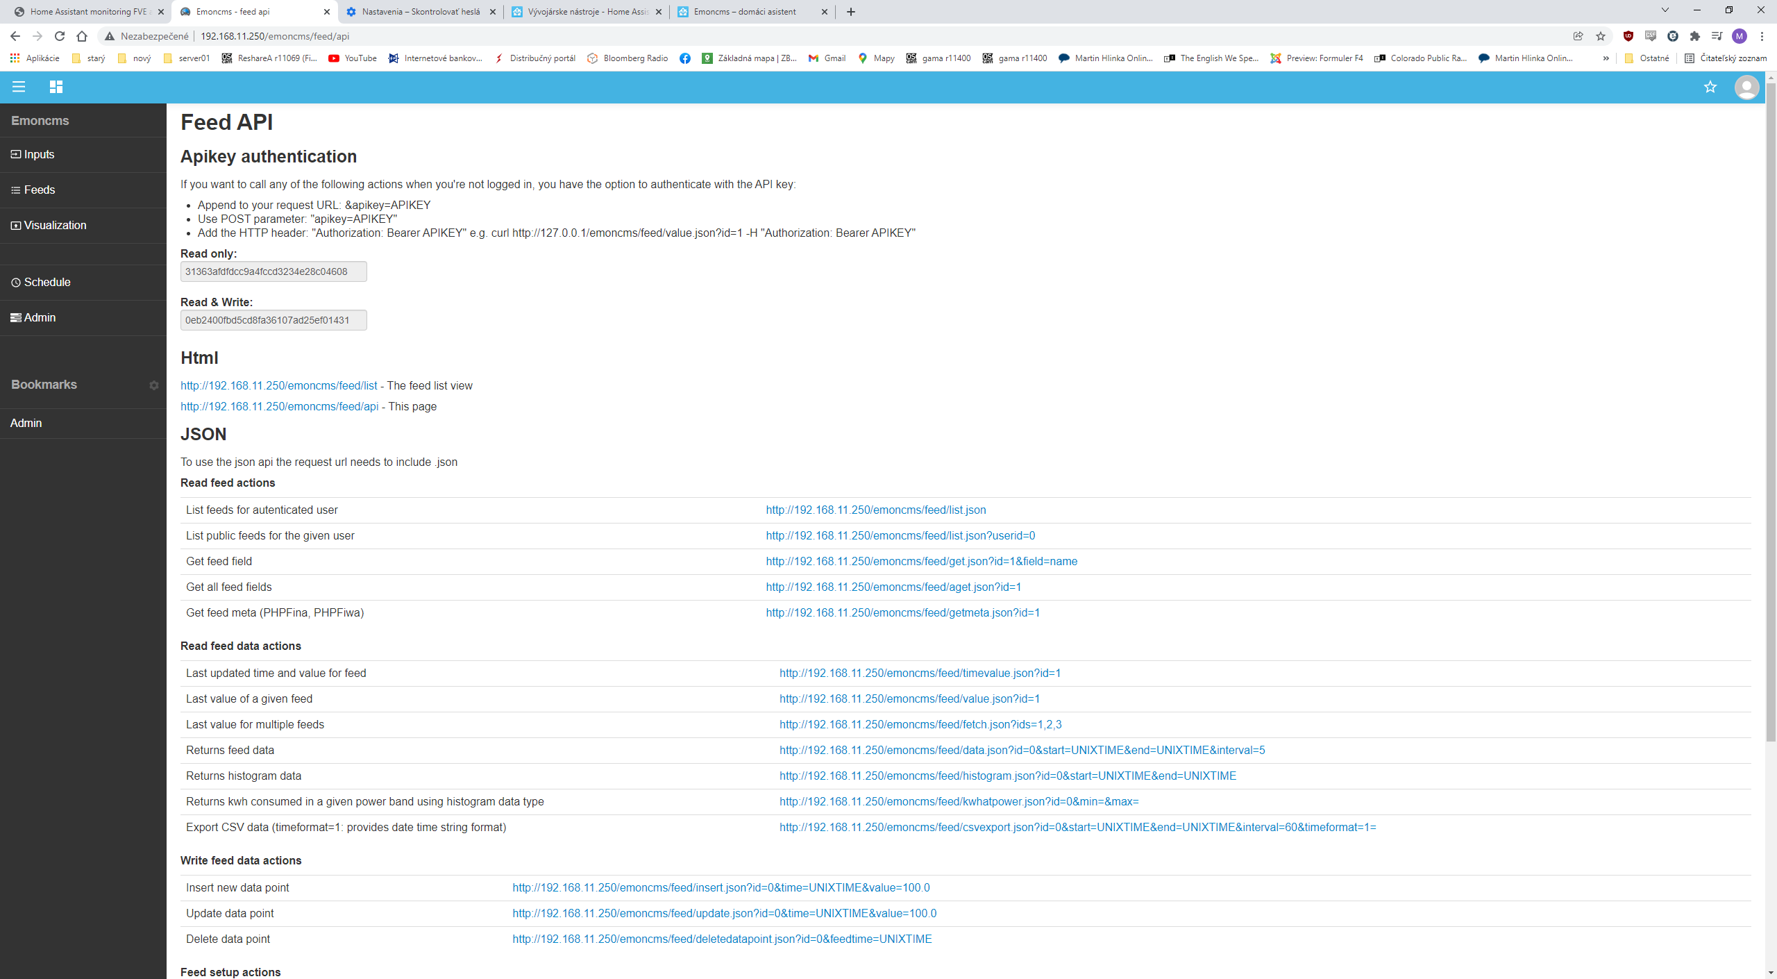Scroll down the Feed API page
Screen dimensions: 1777x979
coord(1769,973)
